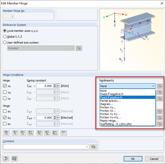This screenshot has height=164, width=166.
Task: Confirm with the OK button
Action: [133, 159]
